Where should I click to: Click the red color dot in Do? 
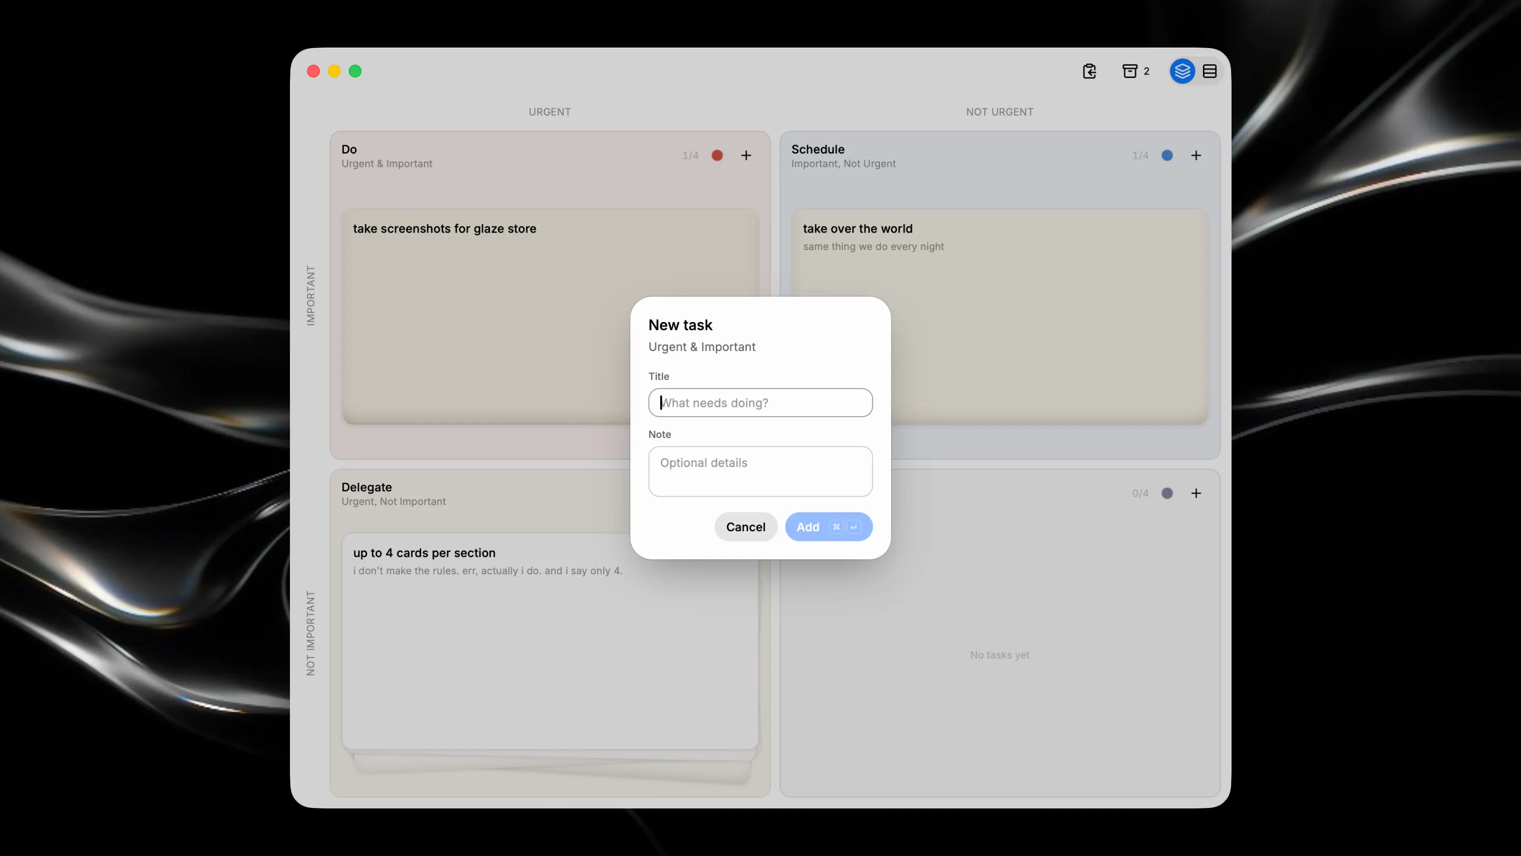pos(717,156)
